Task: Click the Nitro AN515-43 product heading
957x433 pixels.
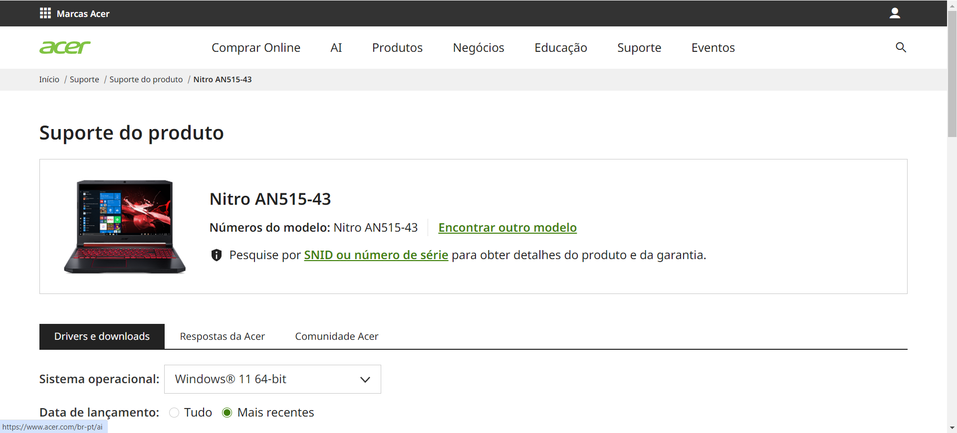Action: click(270, 199)
